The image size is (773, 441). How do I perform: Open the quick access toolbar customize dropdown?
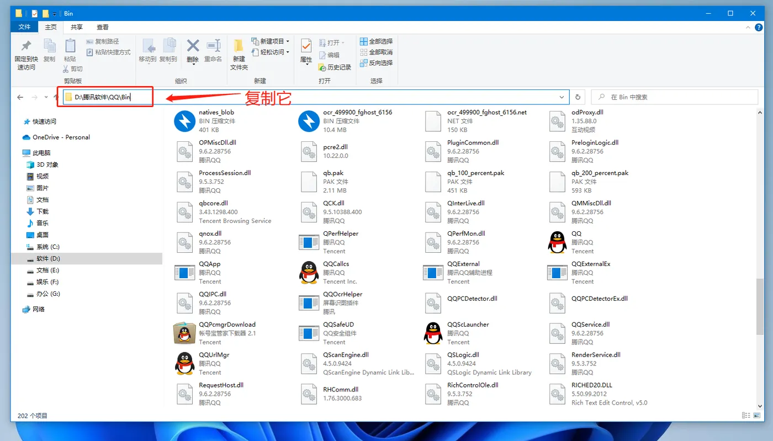pyautogui.click(x=55, y=13)
